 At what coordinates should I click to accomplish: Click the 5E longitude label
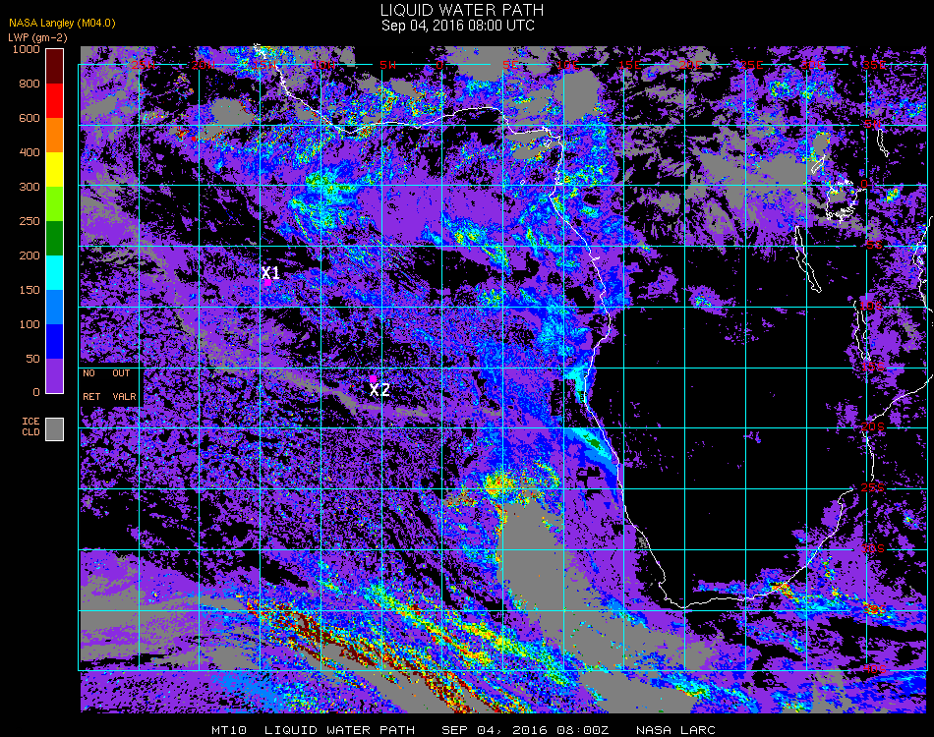coord(510,65)
